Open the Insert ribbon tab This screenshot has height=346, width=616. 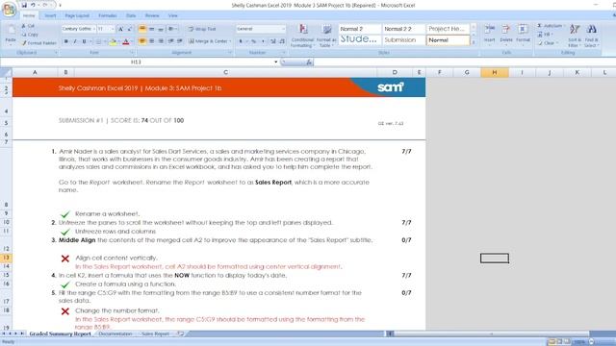tap(50, 15)
